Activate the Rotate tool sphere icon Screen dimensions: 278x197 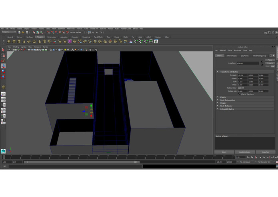click(x=3, y=71)
